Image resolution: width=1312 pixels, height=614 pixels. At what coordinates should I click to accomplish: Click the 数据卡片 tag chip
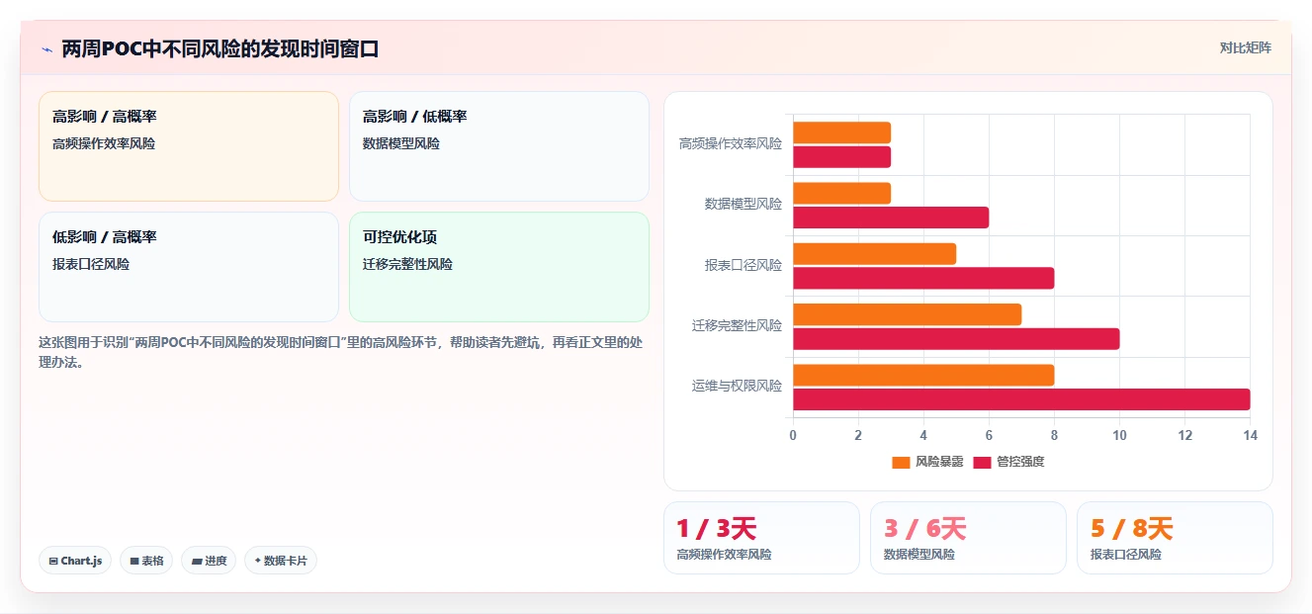(281, 561)
